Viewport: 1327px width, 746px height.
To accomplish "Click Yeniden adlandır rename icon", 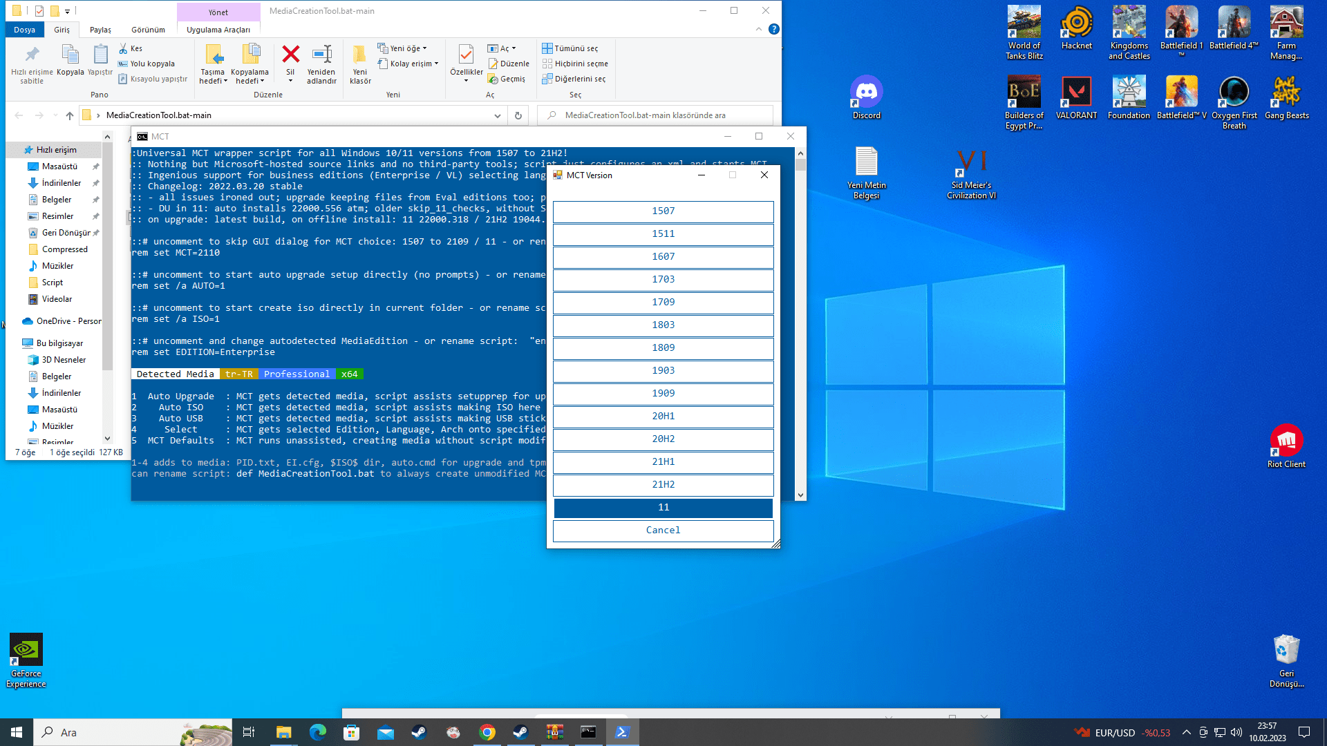I will coord(321,64).
